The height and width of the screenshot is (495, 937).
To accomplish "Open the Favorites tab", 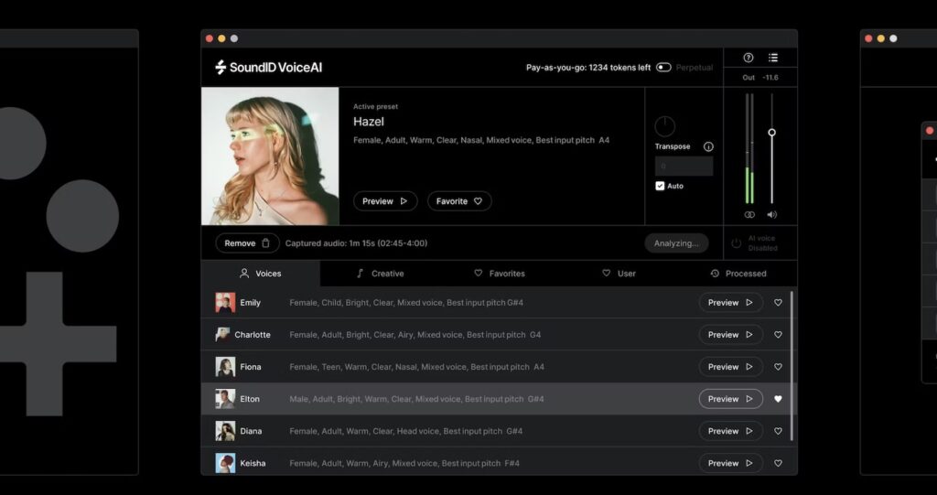I will [x=499, y=274].
